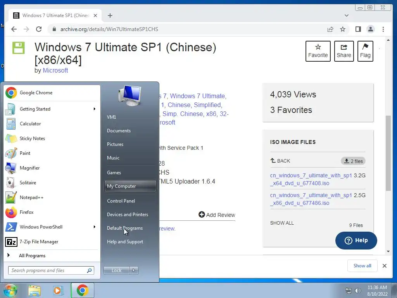
Task: Click SHOW ALL files link
Action: (x=282, y=223)
